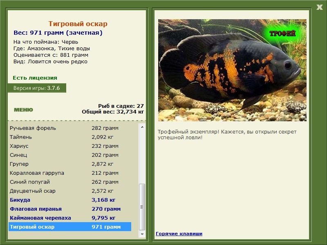The image size is (327, 245).
Task: Select Ручьевая форель in the list
Action: coord(70,128)
